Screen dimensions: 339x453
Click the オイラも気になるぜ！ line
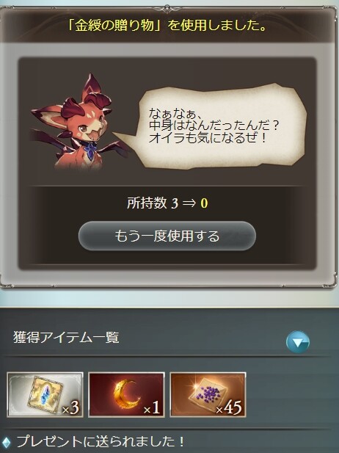pyautogui.click(x=207, y=138)
